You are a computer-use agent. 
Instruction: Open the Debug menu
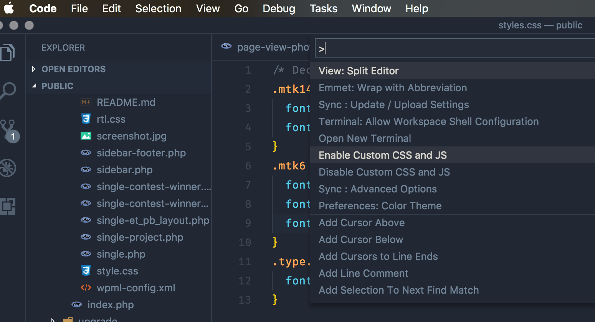[279, 8]
